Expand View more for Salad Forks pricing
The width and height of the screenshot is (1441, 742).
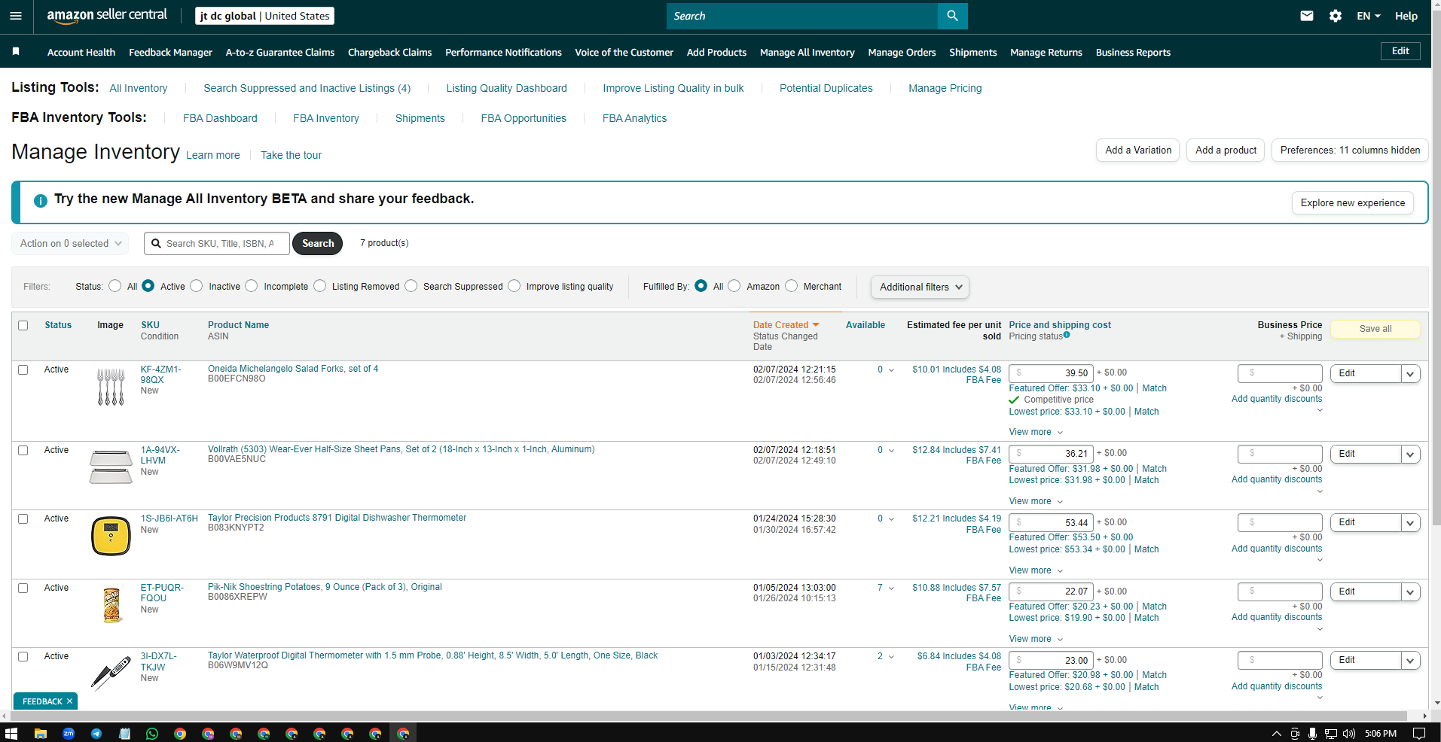(1036, 432)
